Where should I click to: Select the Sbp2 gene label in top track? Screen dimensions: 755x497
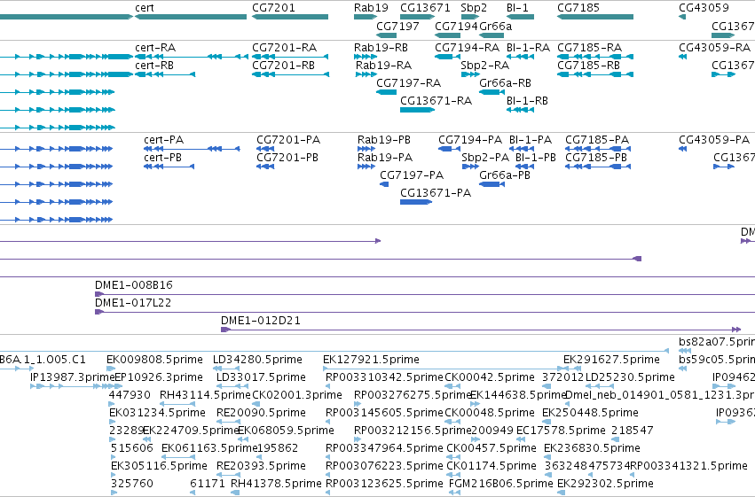point(474,8)
